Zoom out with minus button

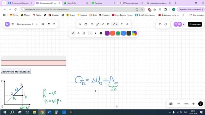point(179,104)
